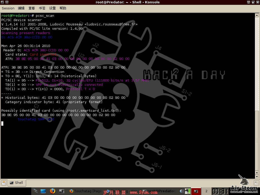Select the red active desktop pager
This screenshot has height=195, width=260.
196,191
